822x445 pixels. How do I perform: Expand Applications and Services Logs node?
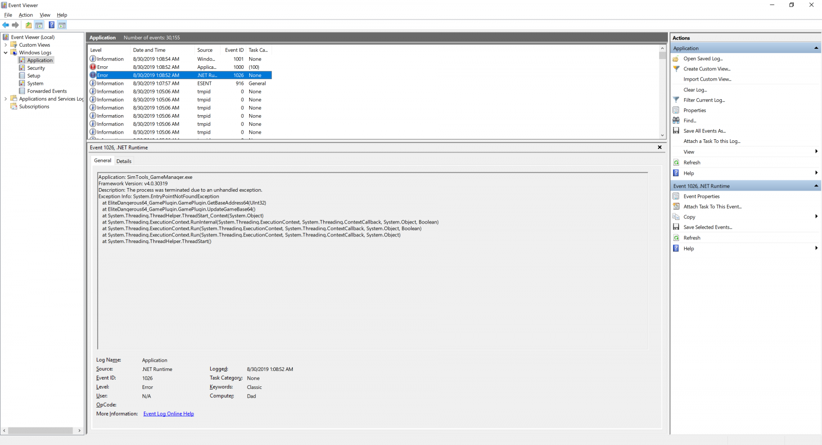pyautogui.click(x=6, y=99)
